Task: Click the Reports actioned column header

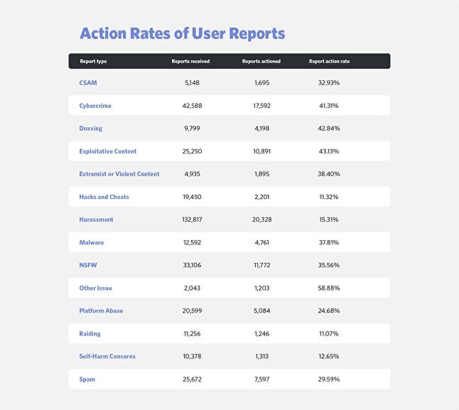Action: [x=261, y=61]
